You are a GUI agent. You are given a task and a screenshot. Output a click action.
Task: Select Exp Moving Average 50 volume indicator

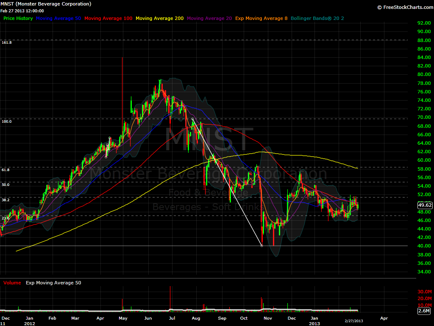53,283
